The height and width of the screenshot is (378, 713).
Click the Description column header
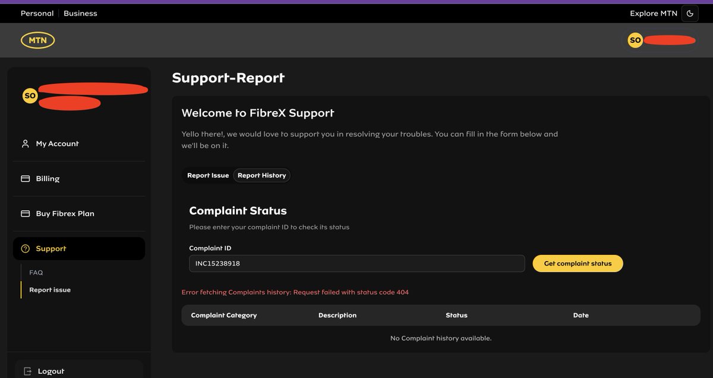point(337,315)
